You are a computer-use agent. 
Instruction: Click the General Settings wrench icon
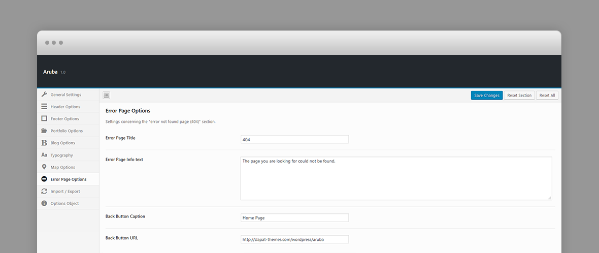[44, 94]
